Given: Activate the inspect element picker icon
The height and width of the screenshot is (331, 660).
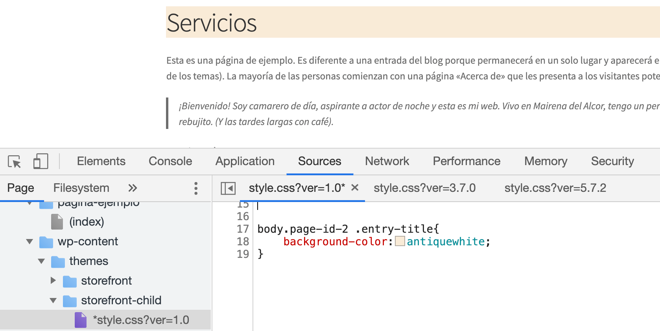Looking at the screenshot, I should coord(15,162).
